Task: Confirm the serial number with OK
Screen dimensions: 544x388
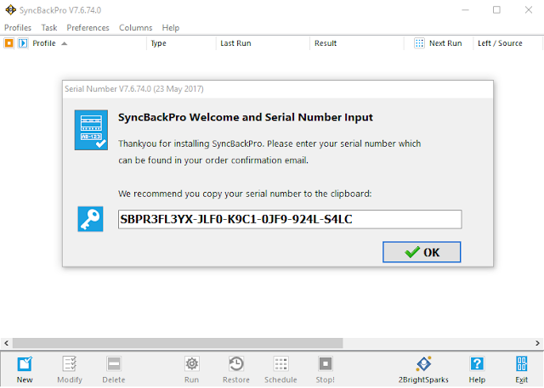Action: click(422, 252)
